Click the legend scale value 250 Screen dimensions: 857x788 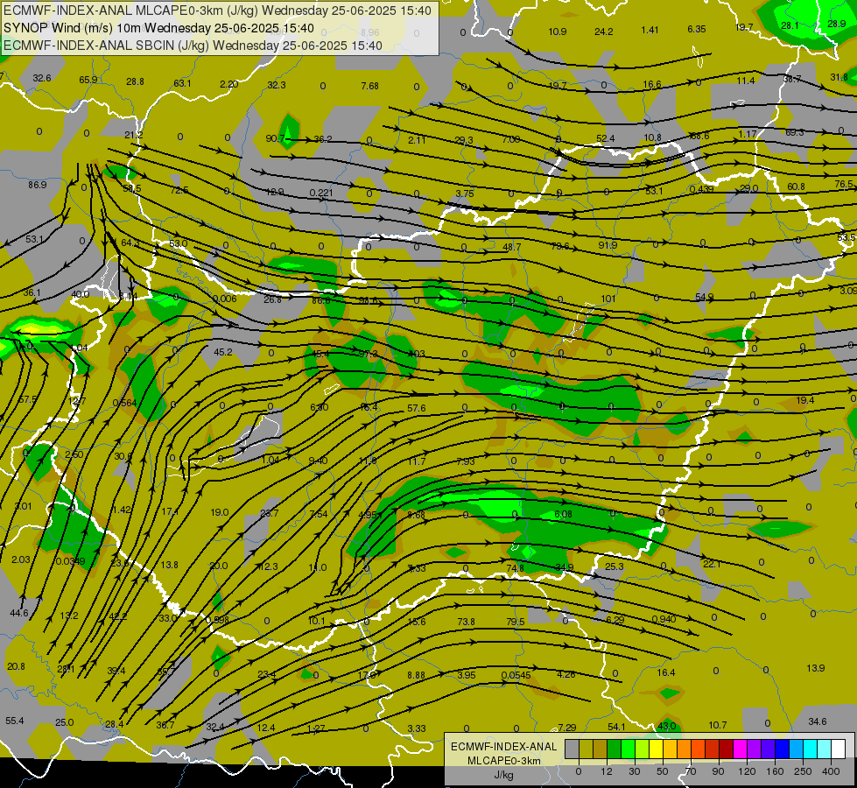803,771
